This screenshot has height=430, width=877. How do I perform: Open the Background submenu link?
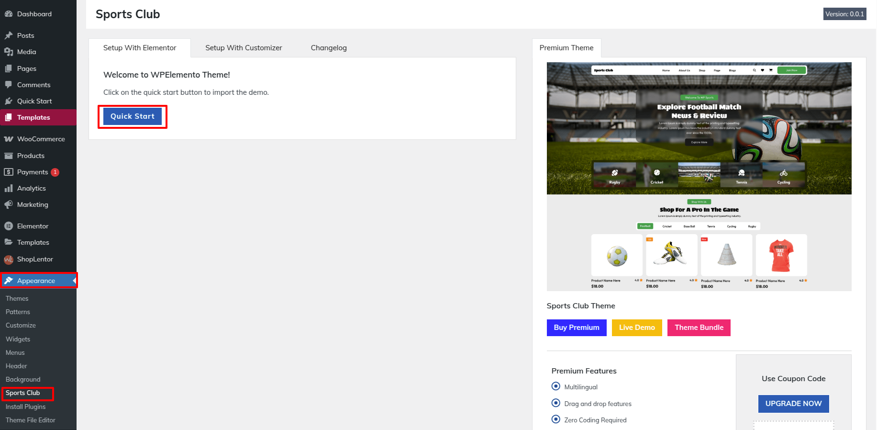[x=23, y=379]
